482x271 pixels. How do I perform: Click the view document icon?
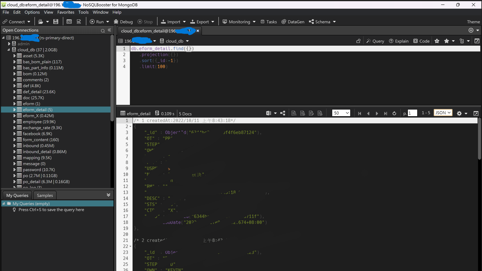pyautogui.click(x=294, y=113)
